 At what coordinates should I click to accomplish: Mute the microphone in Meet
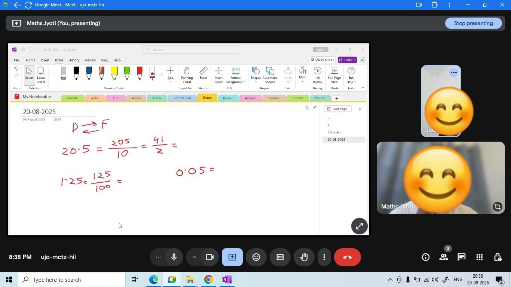174,257
